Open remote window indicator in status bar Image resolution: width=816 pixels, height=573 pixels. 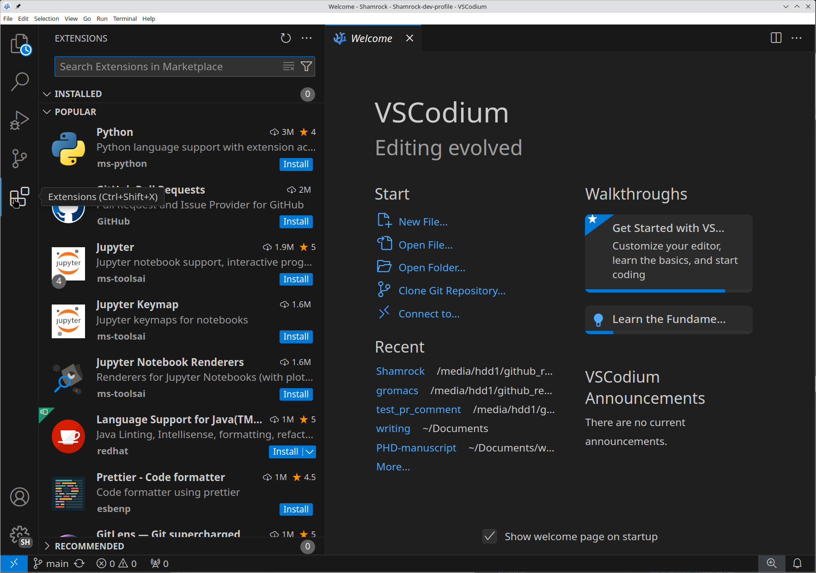tap(14, 563)
